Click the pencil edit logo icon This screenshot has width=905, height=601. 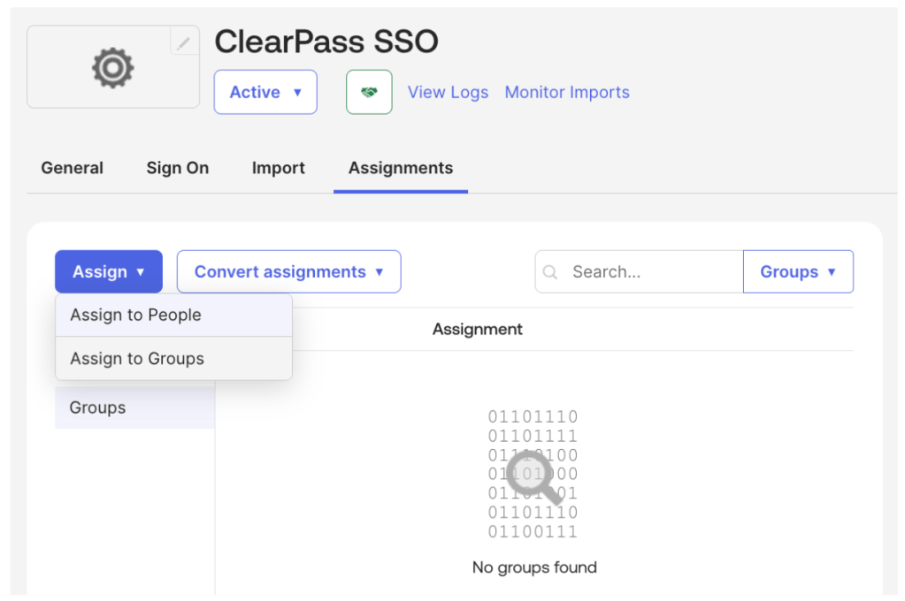(x=184, y=42)
